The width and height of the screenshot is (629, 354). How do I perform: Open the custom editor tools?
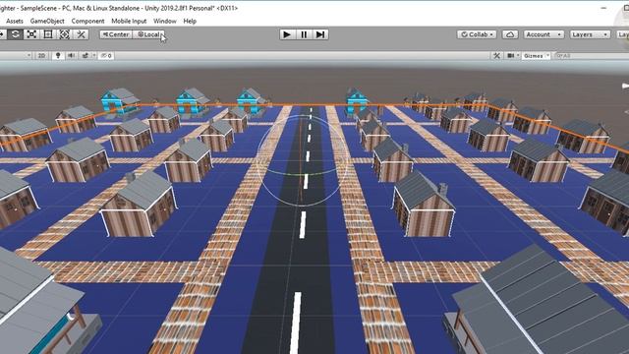click(x=81, y=34)
